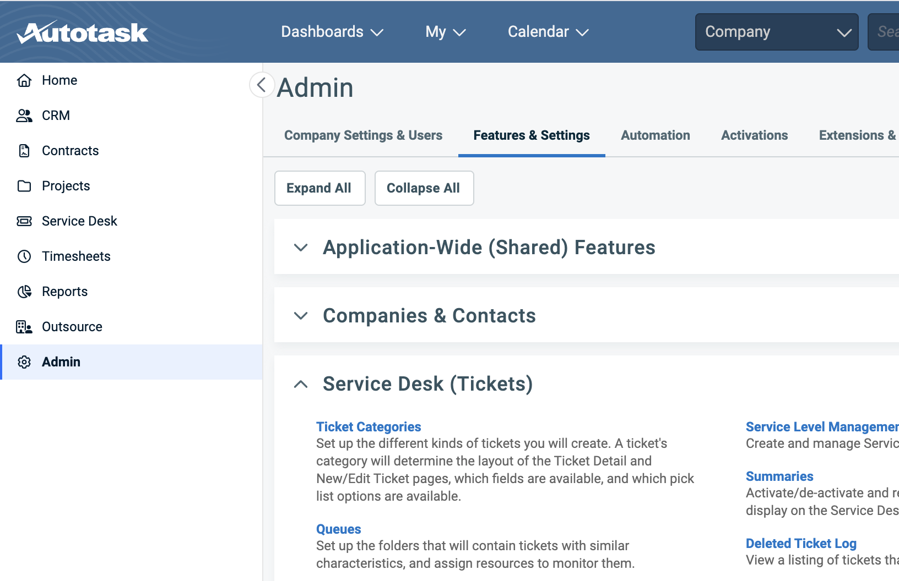
Task: Open the Extensions & tab
Action: click(858, 135)
